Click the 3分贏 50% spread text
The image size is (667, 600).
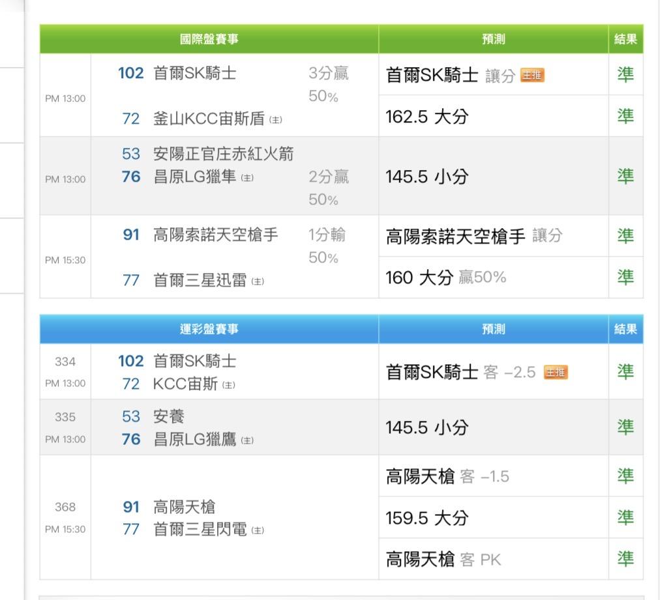point(329,85)
